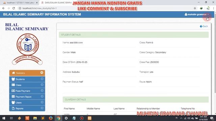Screen dimensions: 216x121
Task: Open Task View on the taskbar
Action: coord(11,118)
